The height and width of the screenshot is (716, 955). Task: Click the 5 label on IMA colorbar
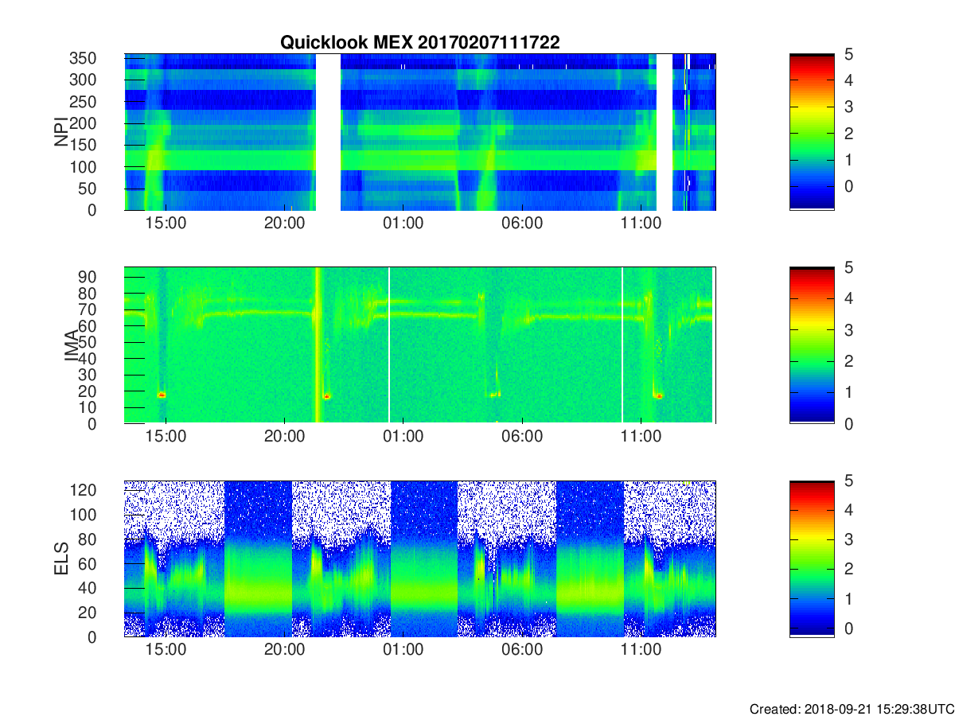click(848, 267)
